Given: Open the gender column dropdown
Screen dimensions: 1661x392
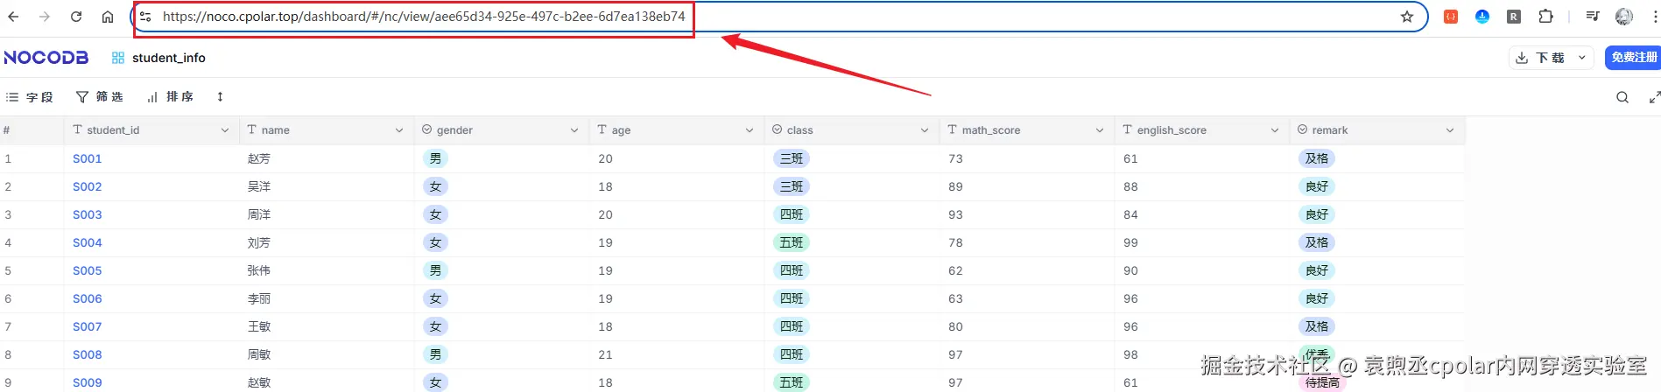Looking at the screenshot, I should click(x=574, y=130).
